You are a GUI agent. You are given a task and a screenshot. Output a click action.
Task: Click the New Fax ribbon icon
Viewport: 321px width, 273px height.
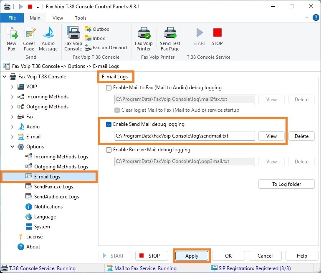[12, 39]
